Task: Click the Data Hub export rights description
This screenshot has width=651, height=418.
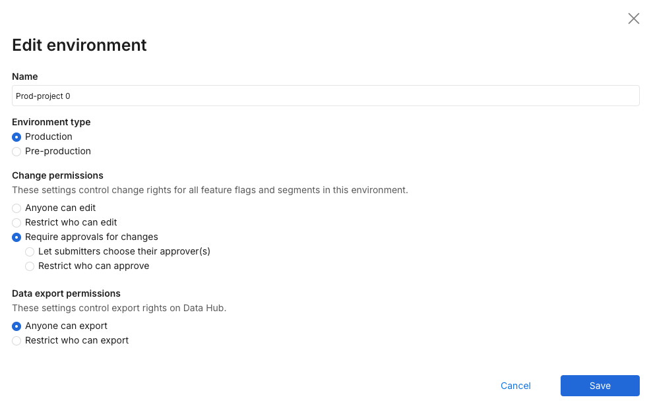Action: coord(119,308)
